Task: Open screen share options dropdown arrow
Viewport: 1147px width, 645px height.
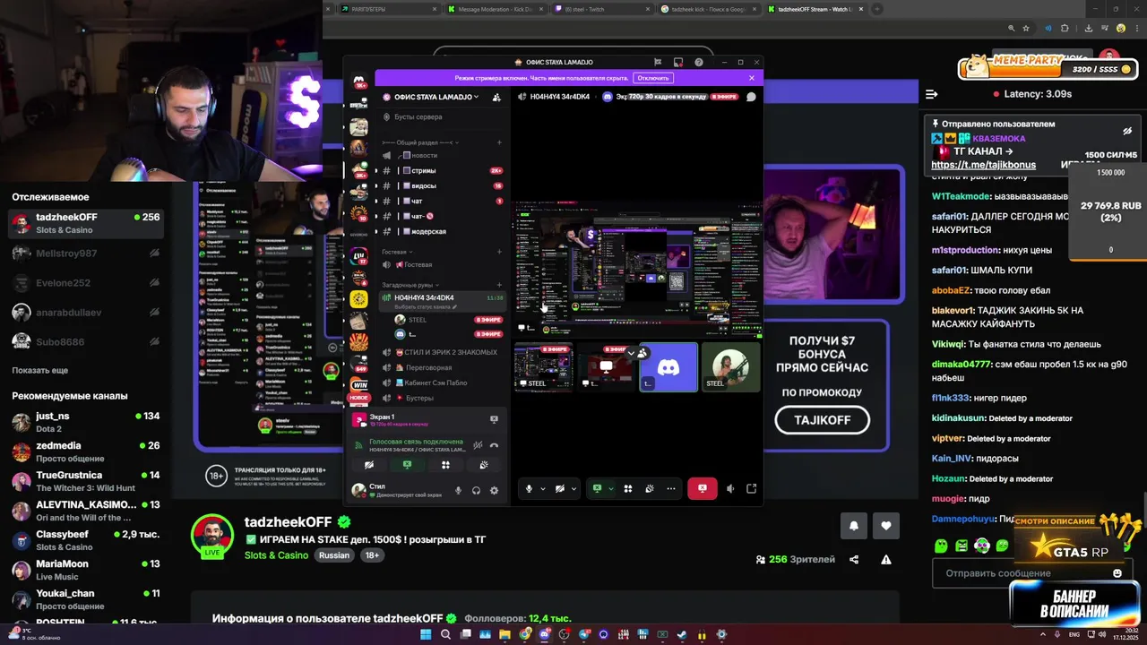Action: pos(611,488)
